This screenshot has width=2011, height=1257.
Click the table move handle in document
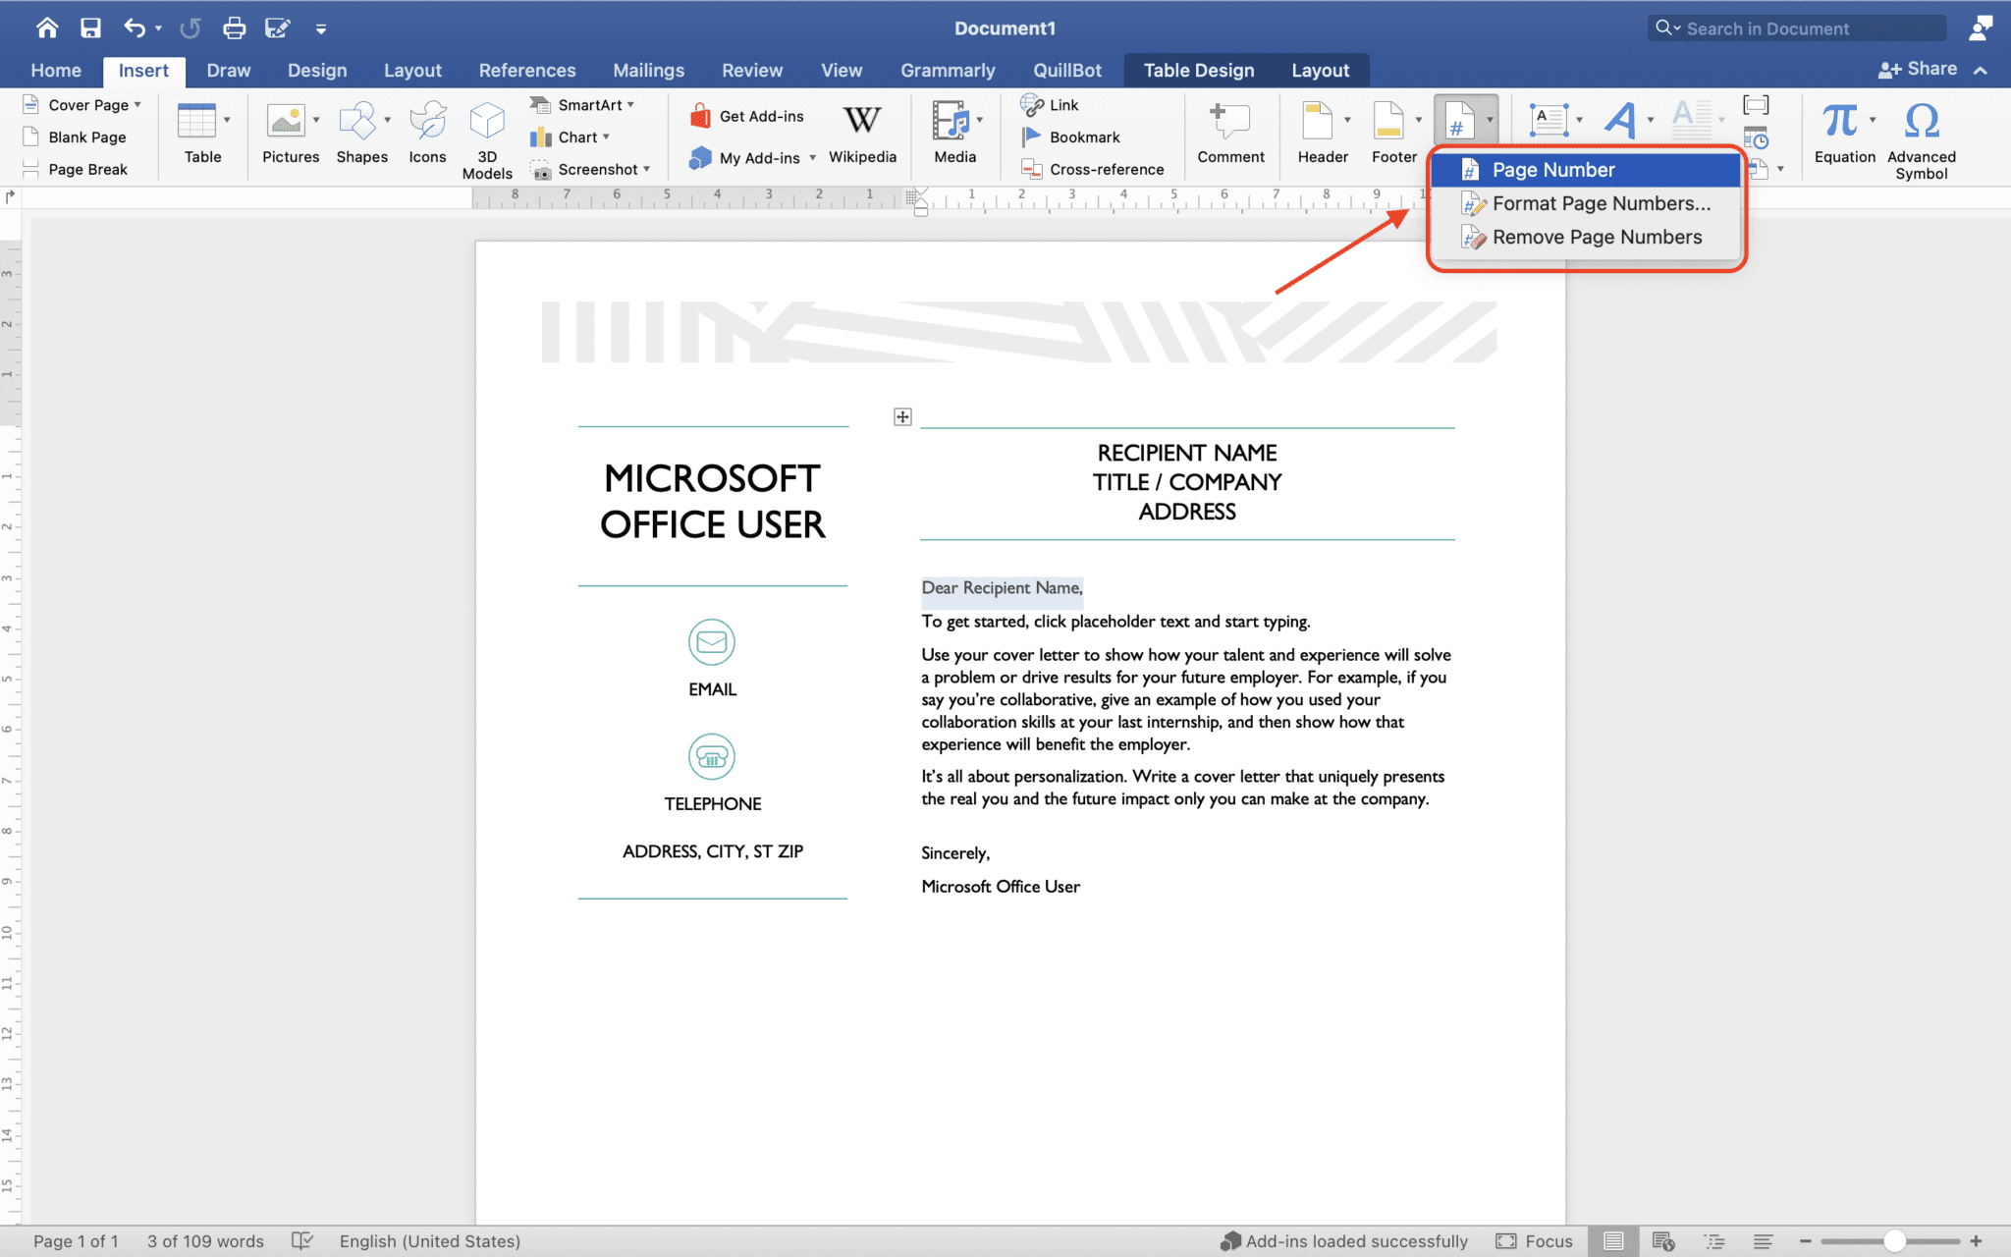point(902,417)
